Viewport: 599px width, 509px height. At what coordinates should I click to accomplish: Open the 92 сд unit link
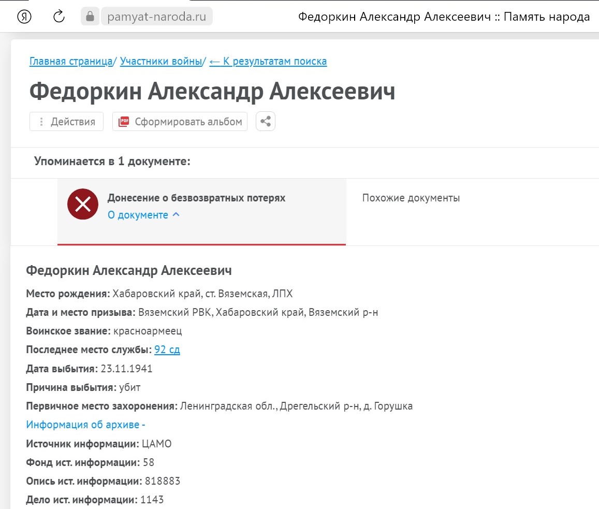pyautogui.click(x=167, y=350)
